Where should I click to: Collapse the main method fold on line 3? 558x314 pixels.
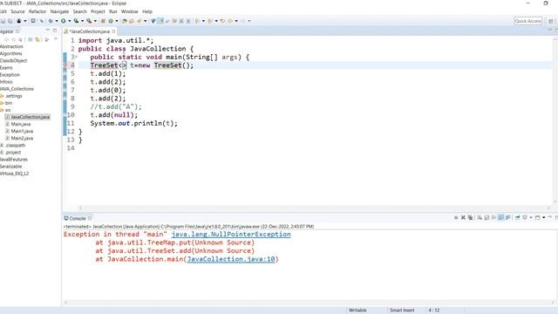tap(76, 57)
